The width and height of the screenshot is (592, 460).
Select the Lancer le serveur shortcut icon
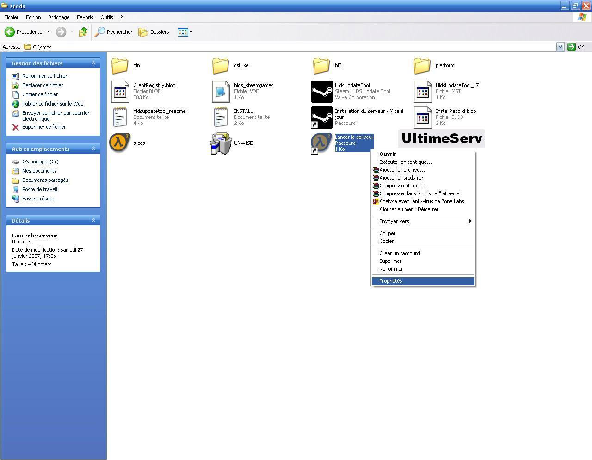pos(321,143)
